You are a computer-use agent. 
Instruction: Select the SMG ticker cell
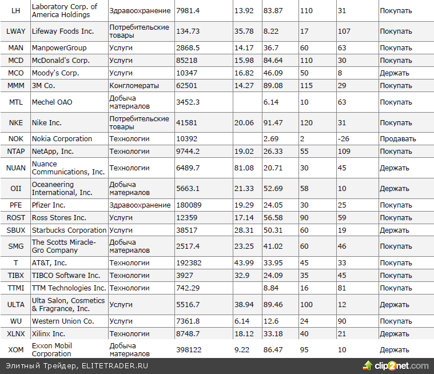(x=15, y=246)
